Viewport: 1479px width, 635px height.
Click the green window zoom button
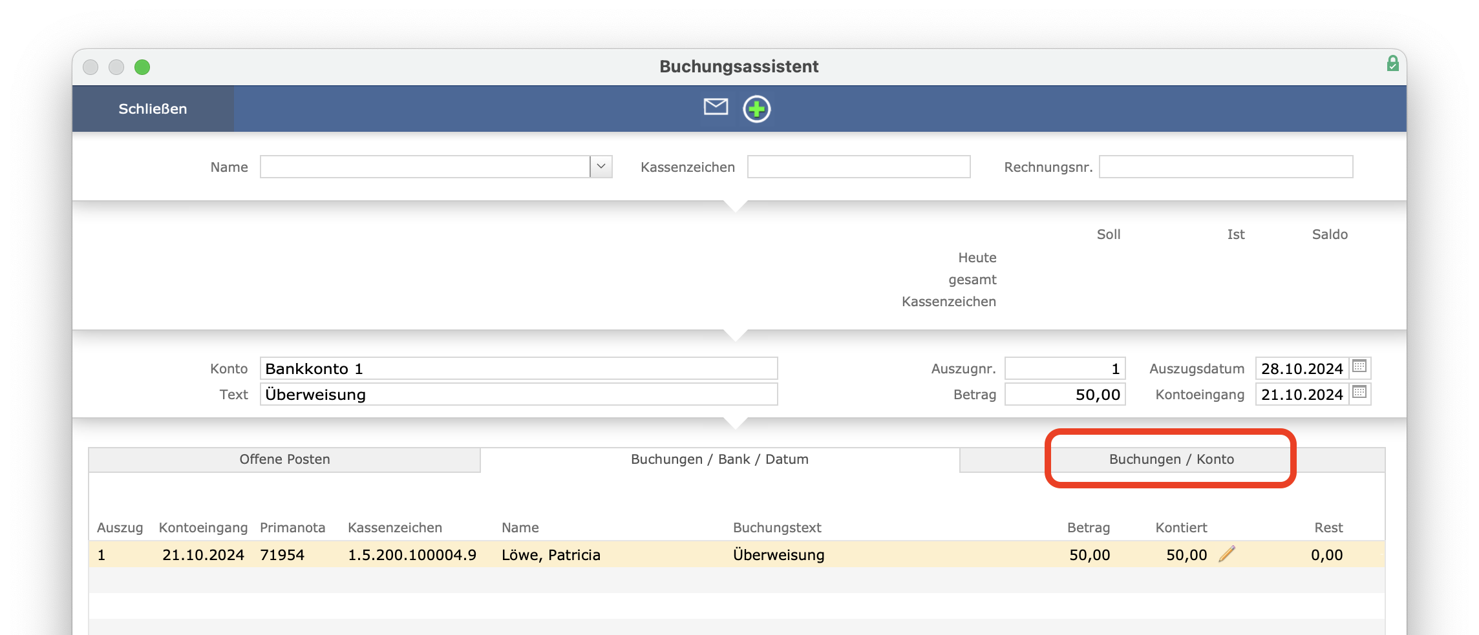[x=142, y=67]
